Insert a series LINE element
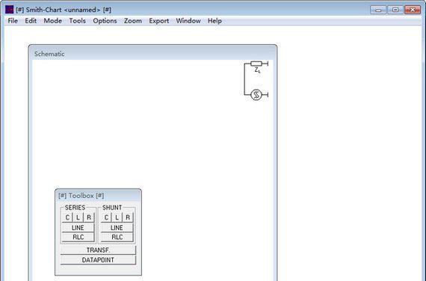 78,227
